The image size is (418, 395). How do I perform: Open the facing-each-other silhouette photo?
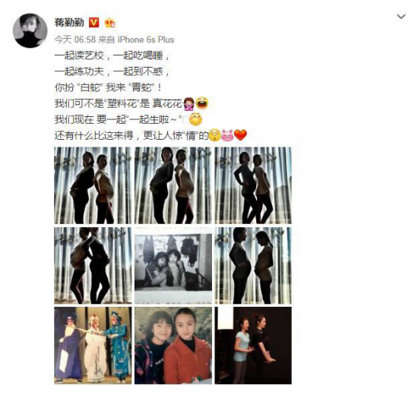coord(253,265)
